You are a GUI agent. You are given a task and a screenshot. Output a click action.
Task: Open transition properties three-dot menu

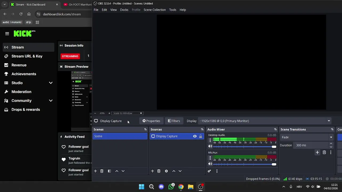pos(331,152)
